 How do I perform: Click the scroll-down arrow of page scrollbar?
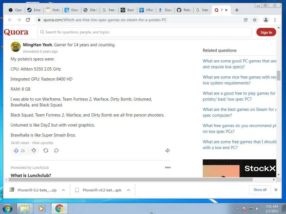(x=278, y=175)
